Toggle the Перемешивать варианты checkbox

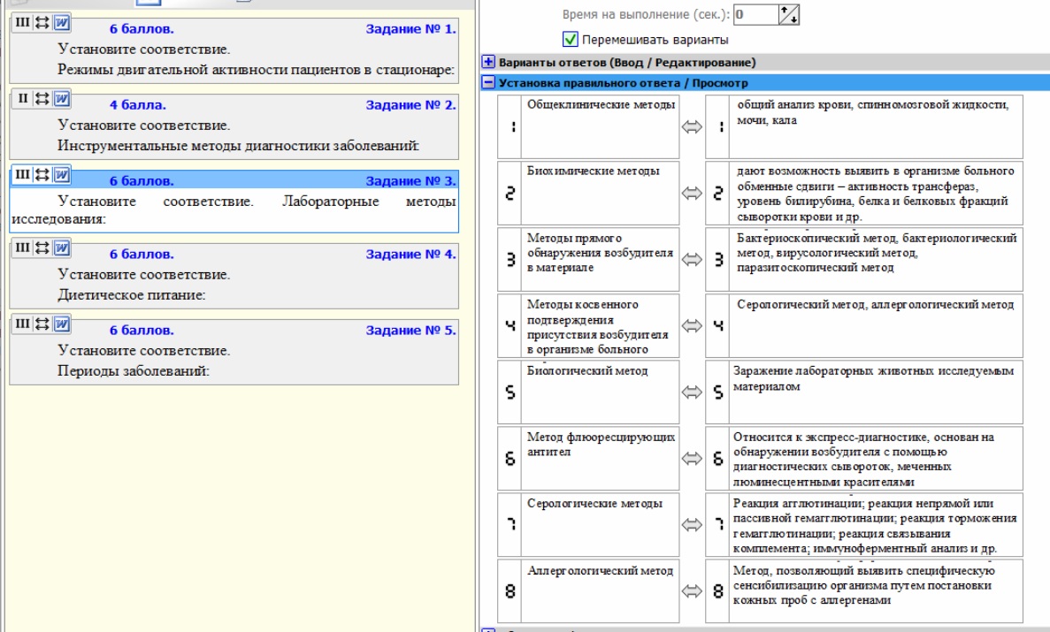[570, 40]
